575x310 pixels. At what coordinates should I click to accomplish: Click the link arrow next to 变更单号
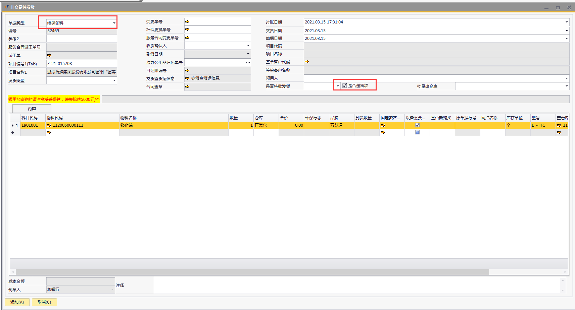click(187, 22)
